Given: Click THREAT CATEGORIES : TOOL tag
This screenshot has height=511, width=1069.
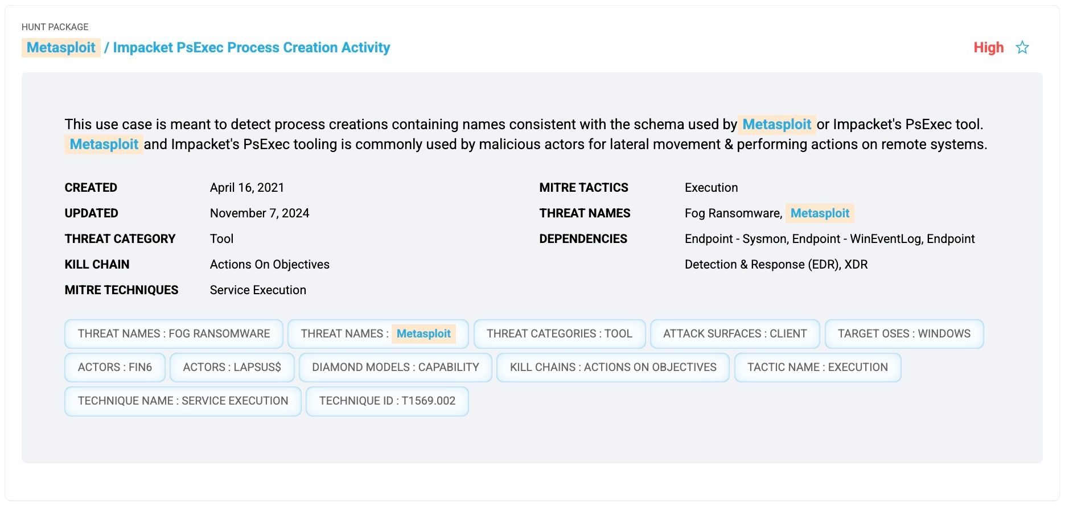Looking at the screenshot, I should (560, 334).
